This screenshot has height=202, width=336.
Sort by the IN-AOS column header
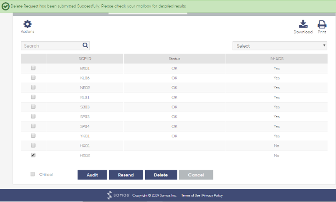276,59
